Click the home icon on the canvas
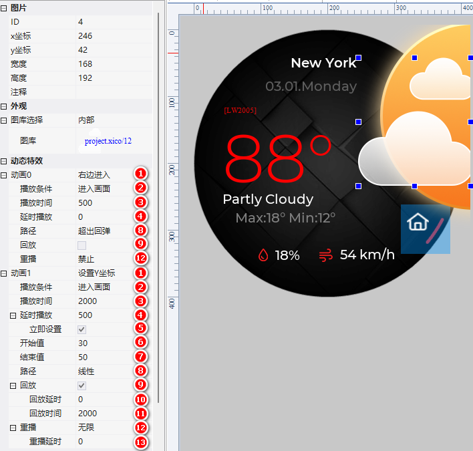Screen dimensions: 473x451 click(x=418, y=222)
